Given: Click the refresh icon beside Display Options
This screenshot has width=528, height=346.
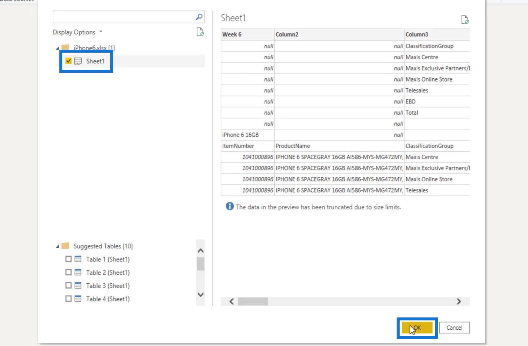Looking at the screenshot, I should [x=200, y=32].
